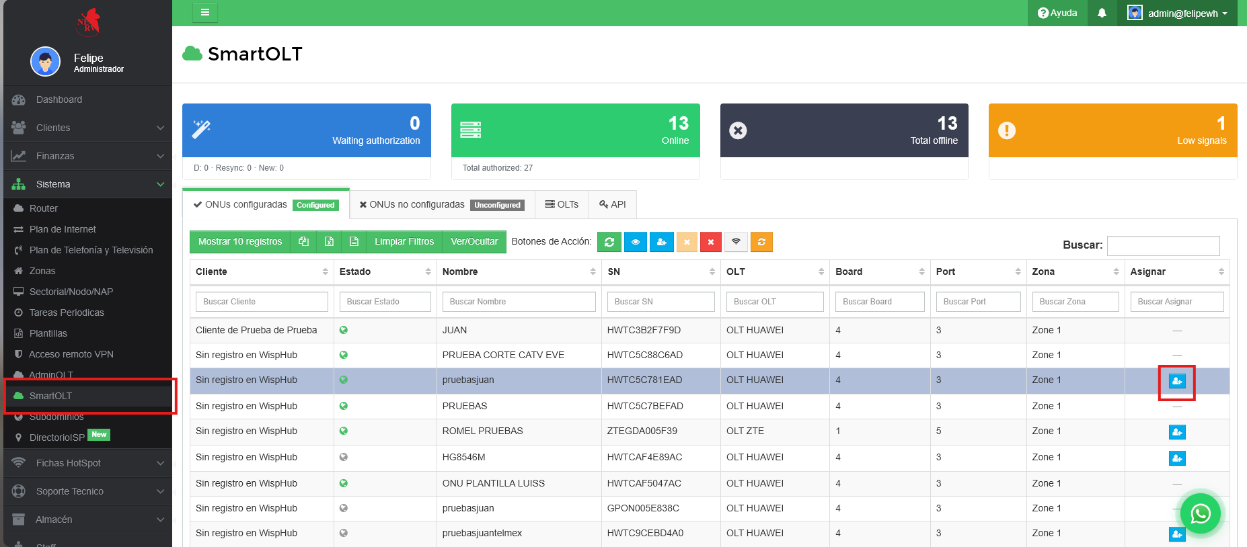Click the blue eye action button
Screen dimensions: 1247x547
pyautogui.click(x=636, y=242)
